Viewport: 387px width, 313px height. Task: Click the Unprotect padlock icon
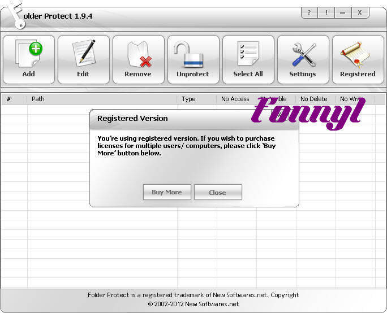pos(193,60)
